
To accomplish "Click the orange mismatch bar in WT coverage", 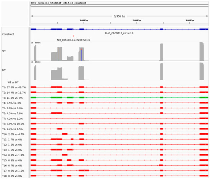I will click(58, 54).
